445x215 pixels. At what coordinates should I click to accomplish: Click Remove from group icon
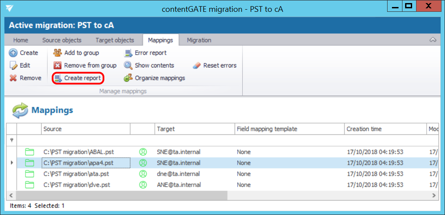tap(57, 66)
